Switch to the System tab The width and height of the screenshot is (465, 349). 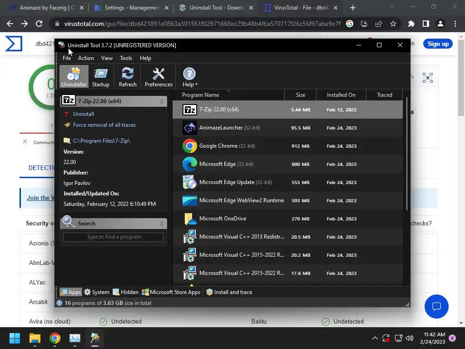97,292
